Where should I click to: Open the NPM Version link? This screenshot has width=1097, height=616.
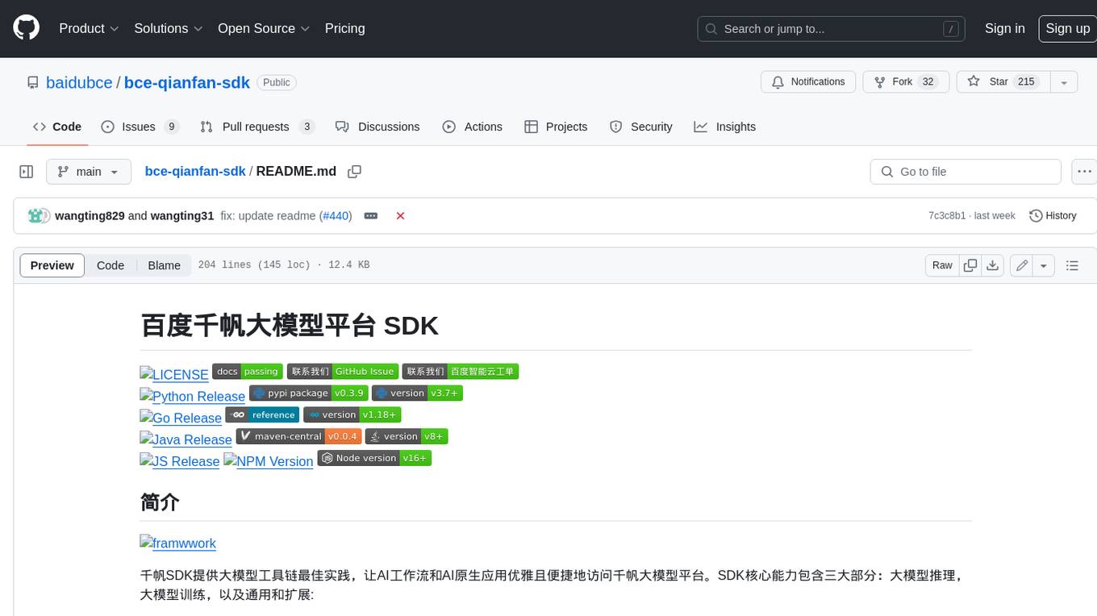coord(269,461)
